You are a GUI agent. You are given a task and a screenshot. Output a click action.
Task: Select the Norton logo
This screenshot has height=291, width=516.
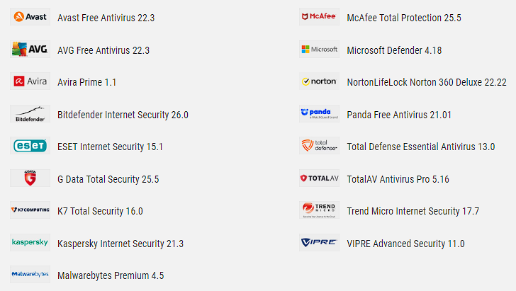tap(319, 81)
